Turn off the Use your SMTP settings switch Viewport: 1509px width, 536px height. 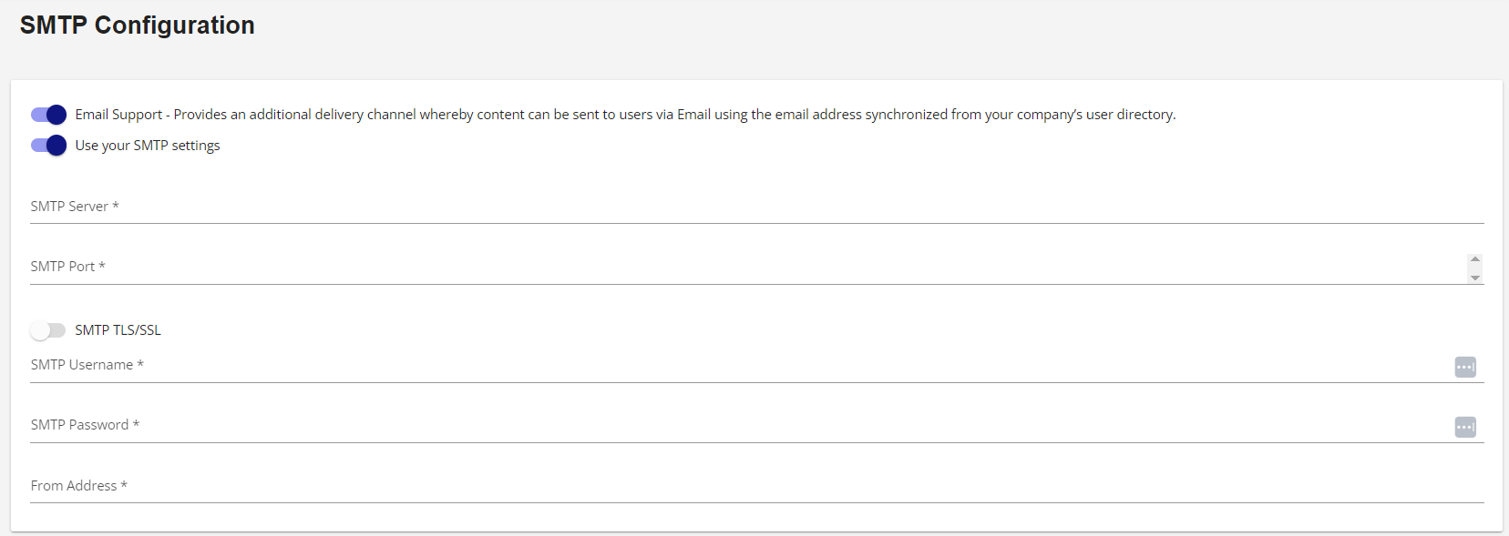pos(48,146)
